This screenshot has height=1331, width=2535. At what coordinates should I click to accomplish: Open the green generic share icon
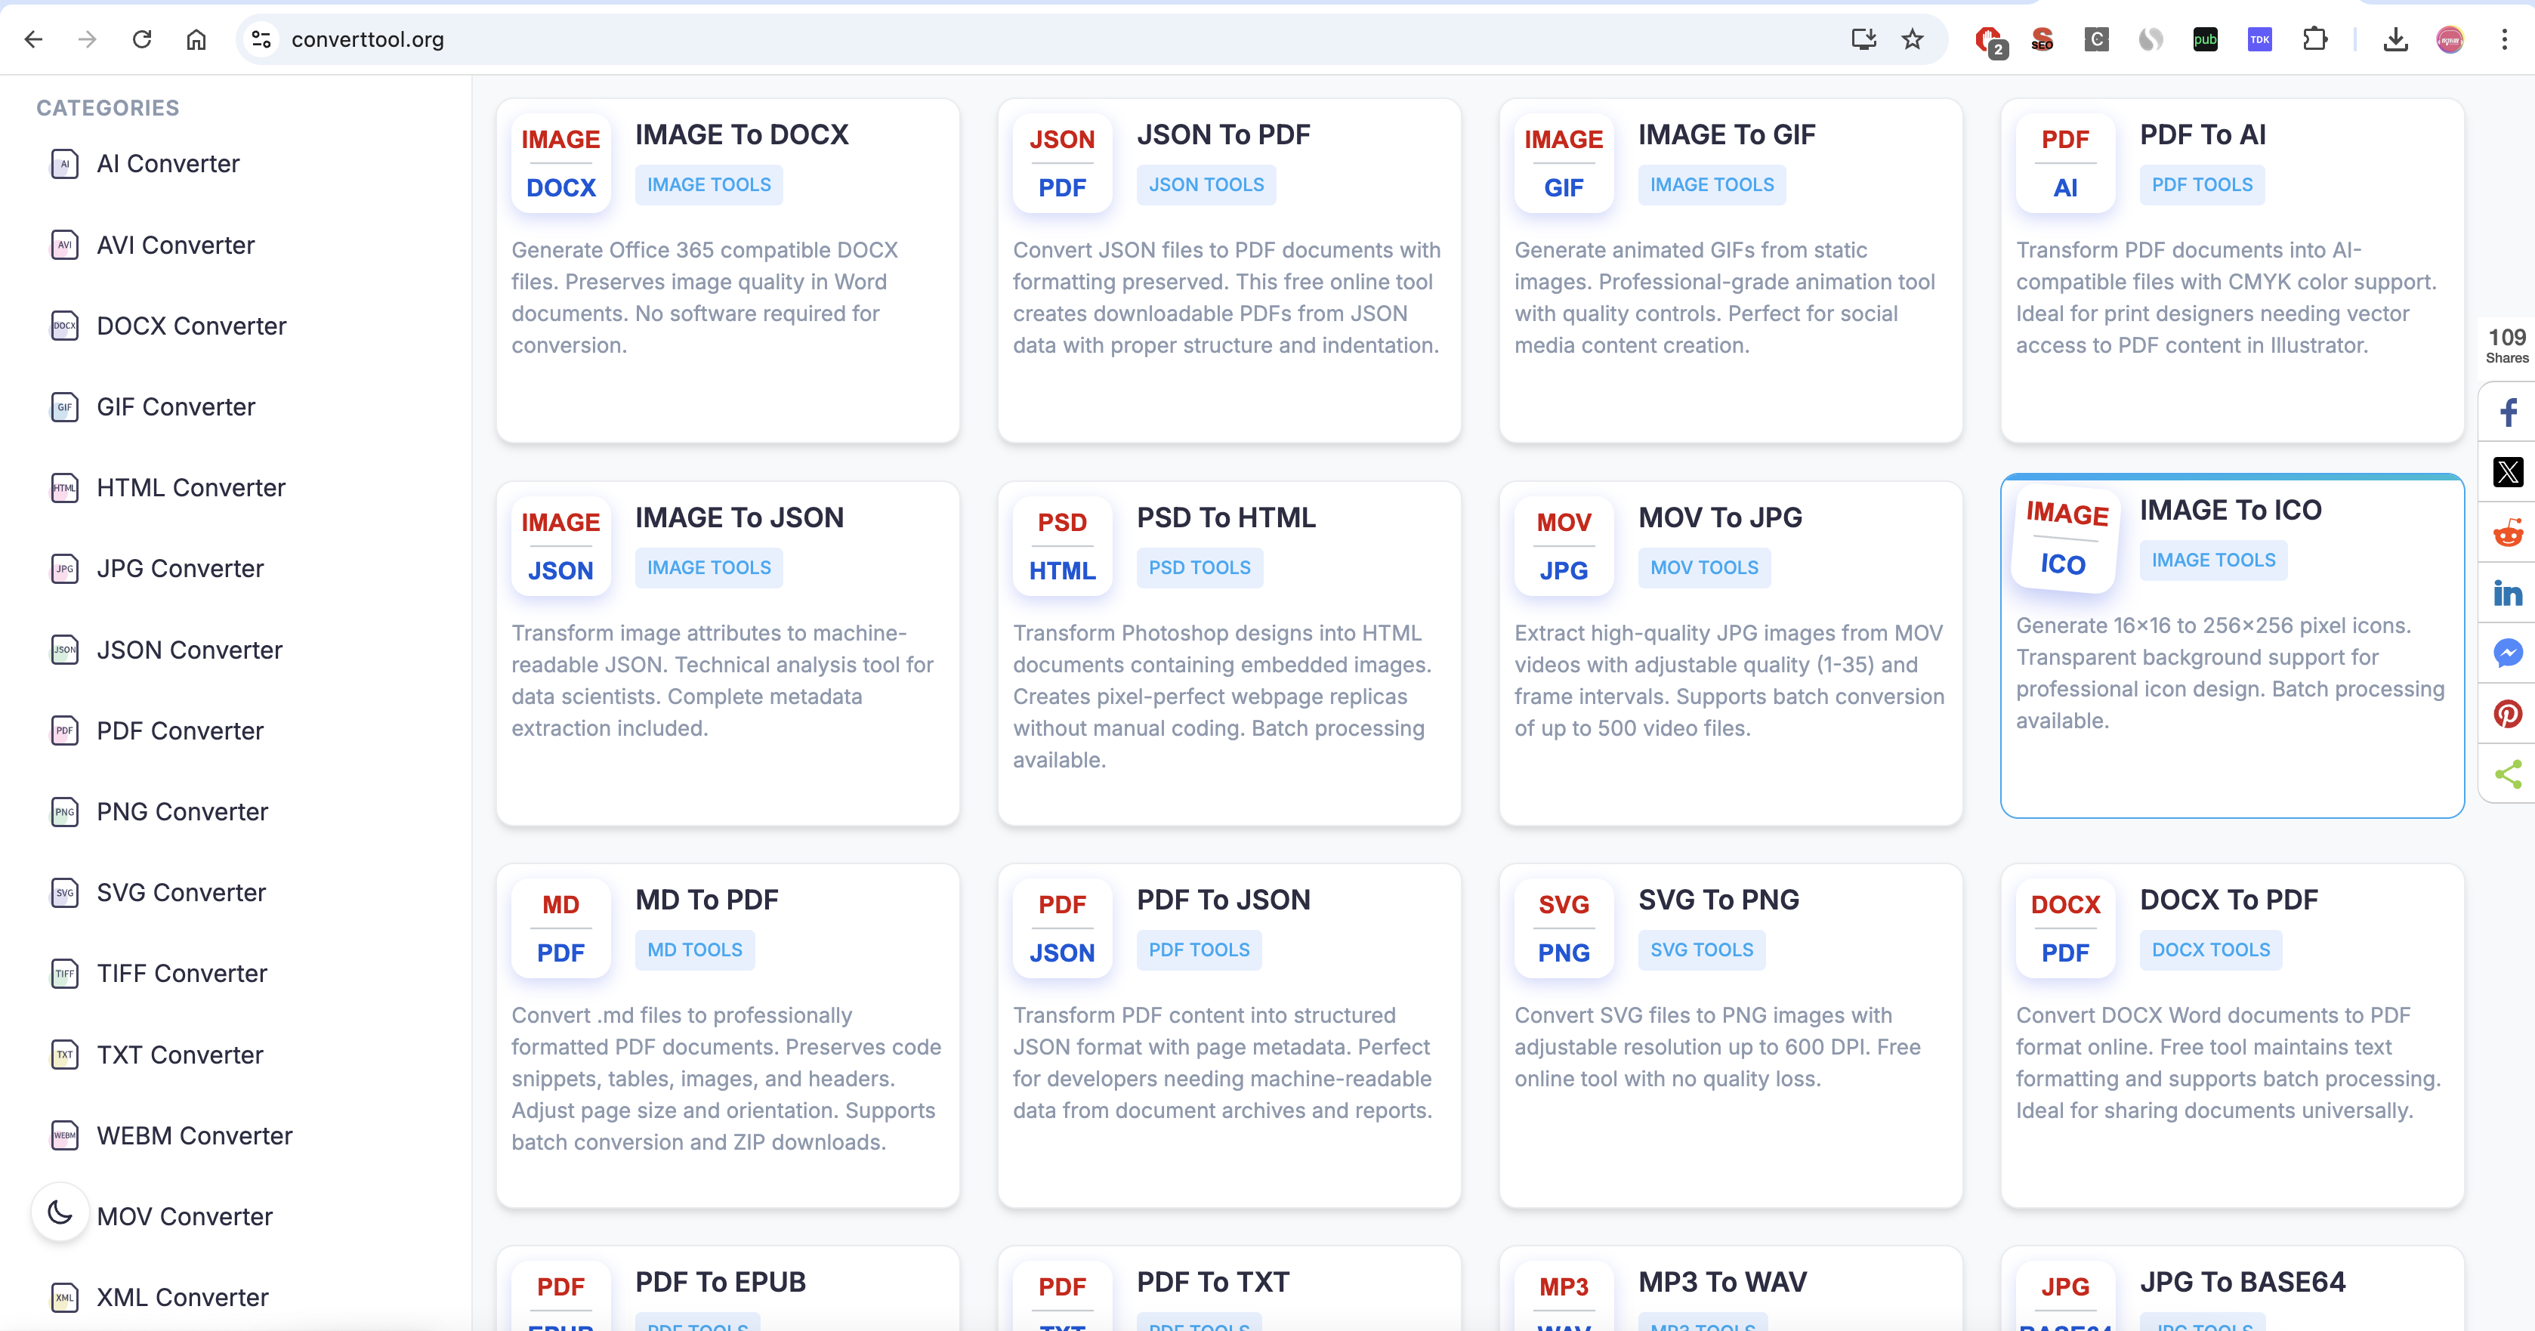[x=2508, y=774]
